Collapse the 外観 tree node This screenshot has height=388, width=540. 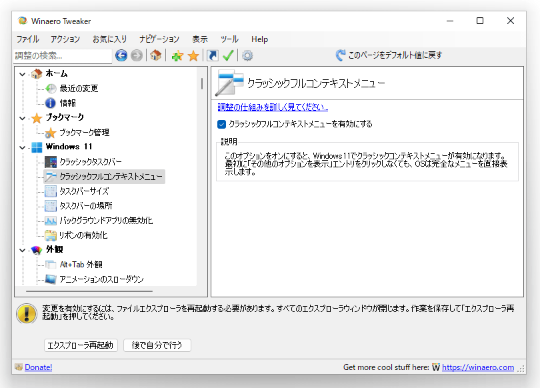click(23, 250)
